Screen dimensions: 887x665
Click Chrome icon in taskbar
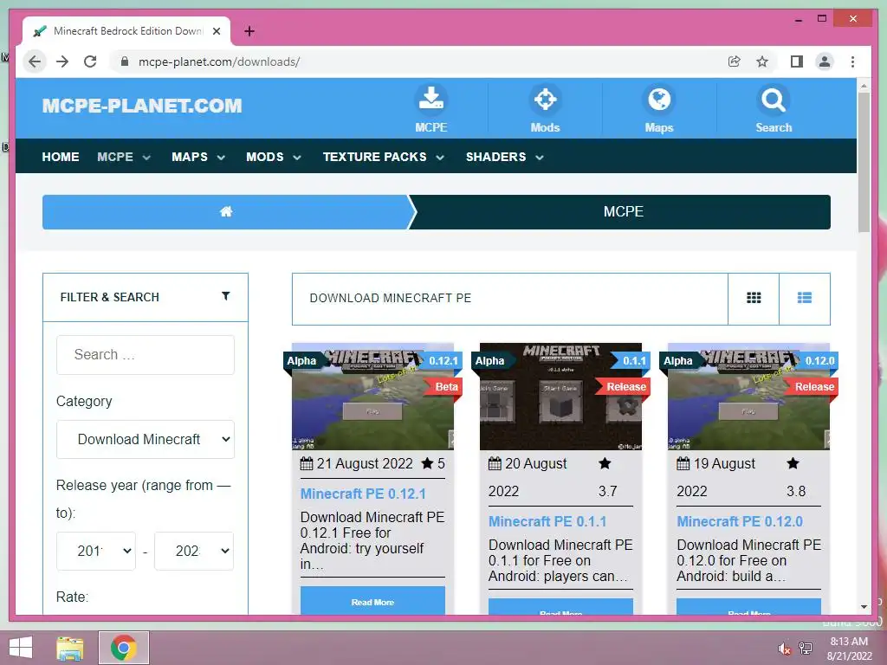(124, 648)
